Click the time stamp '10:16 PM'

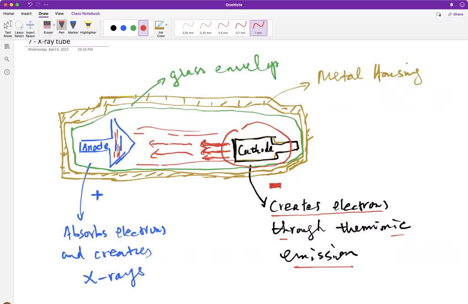(x=85, y=49)
